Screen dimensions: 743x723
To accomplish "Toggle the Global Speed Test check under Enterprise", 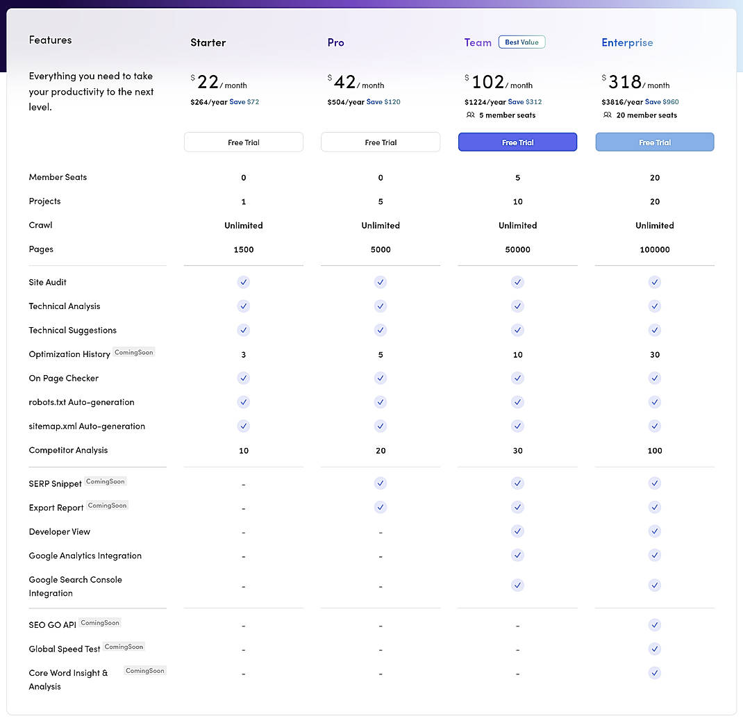I will [654, 649].
